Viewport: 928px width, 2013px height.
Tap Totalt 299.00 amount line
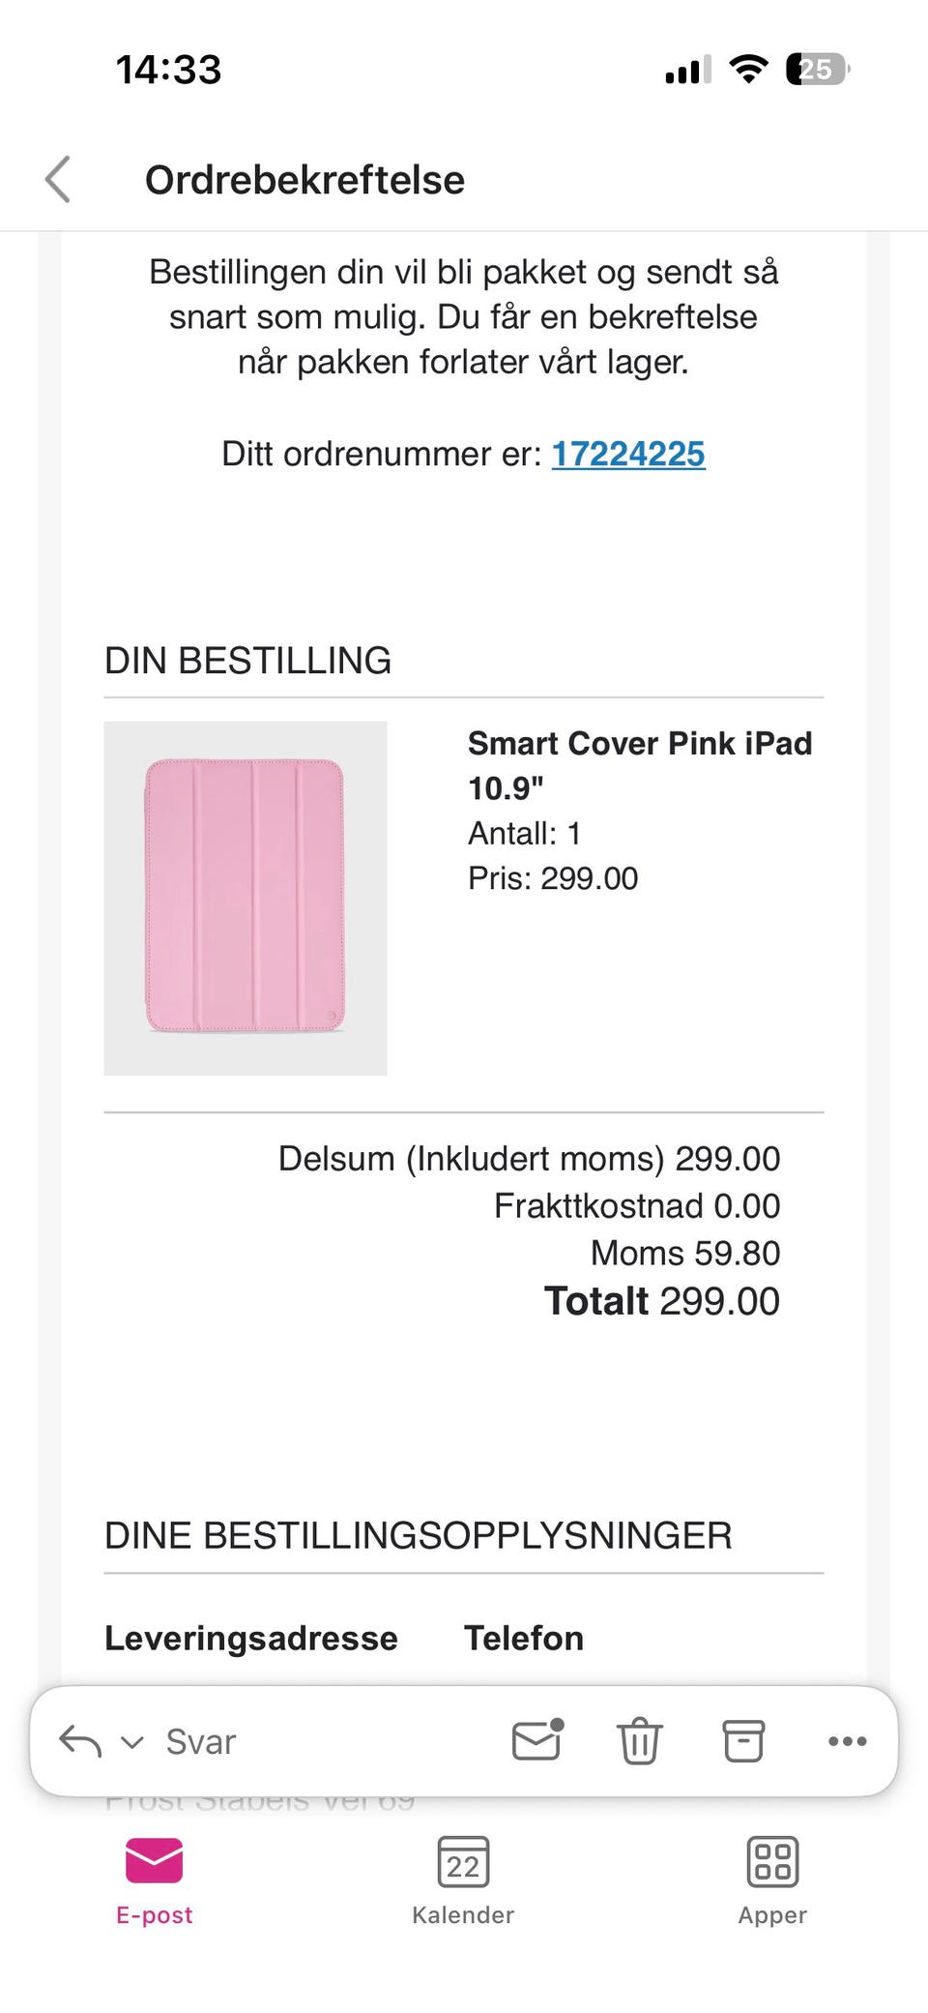662,1301
